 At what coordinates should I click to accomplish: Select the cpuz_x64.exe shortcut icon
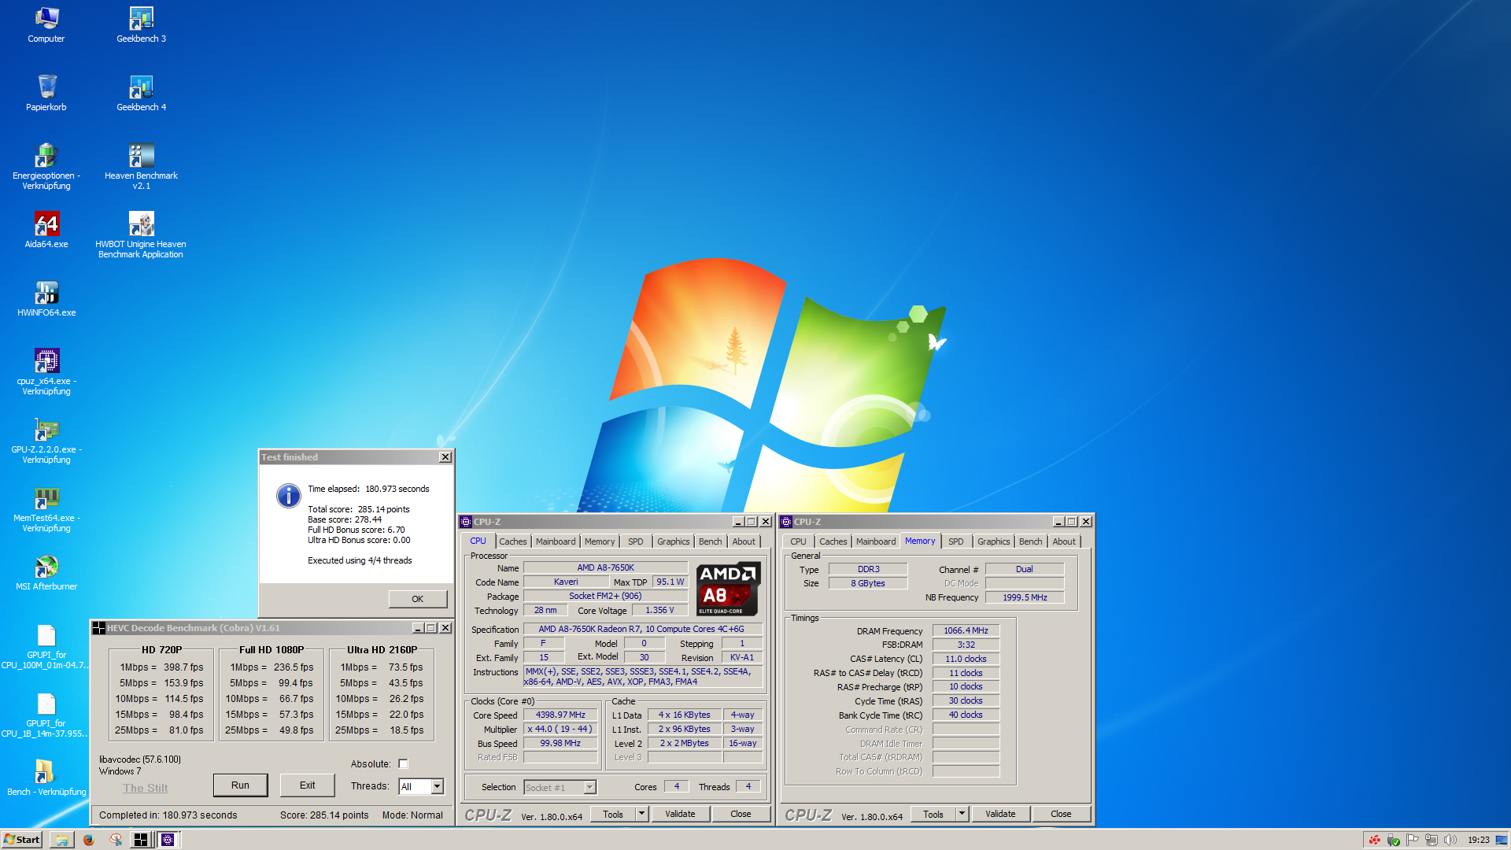point(46,371)
